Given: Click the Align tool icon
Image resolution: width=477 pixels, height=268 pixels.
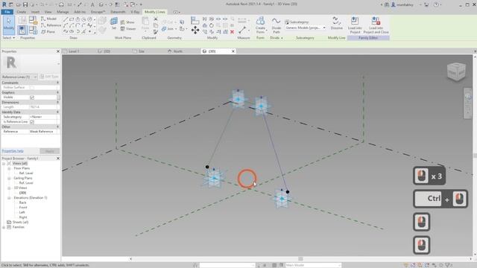Looking at the screenshot, I should [x=195, y=21].
